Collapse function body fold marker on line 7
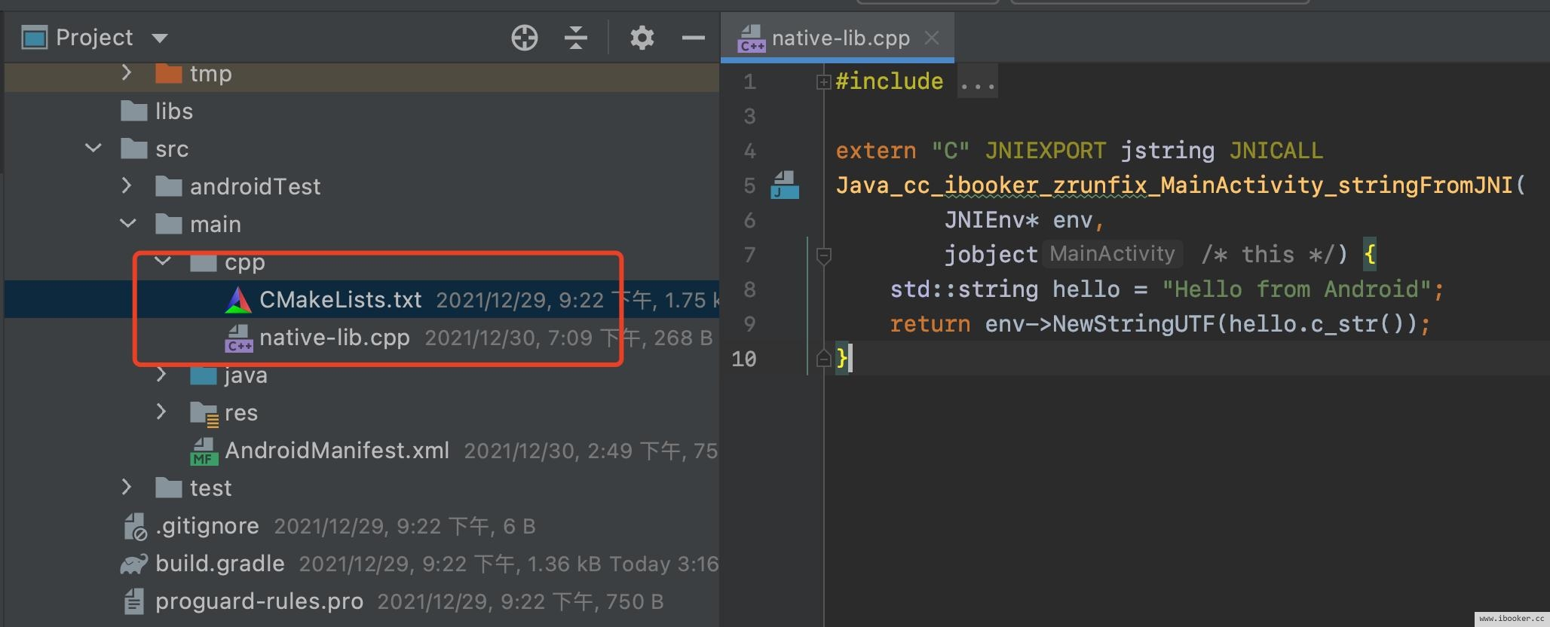 tap(823, 256)
